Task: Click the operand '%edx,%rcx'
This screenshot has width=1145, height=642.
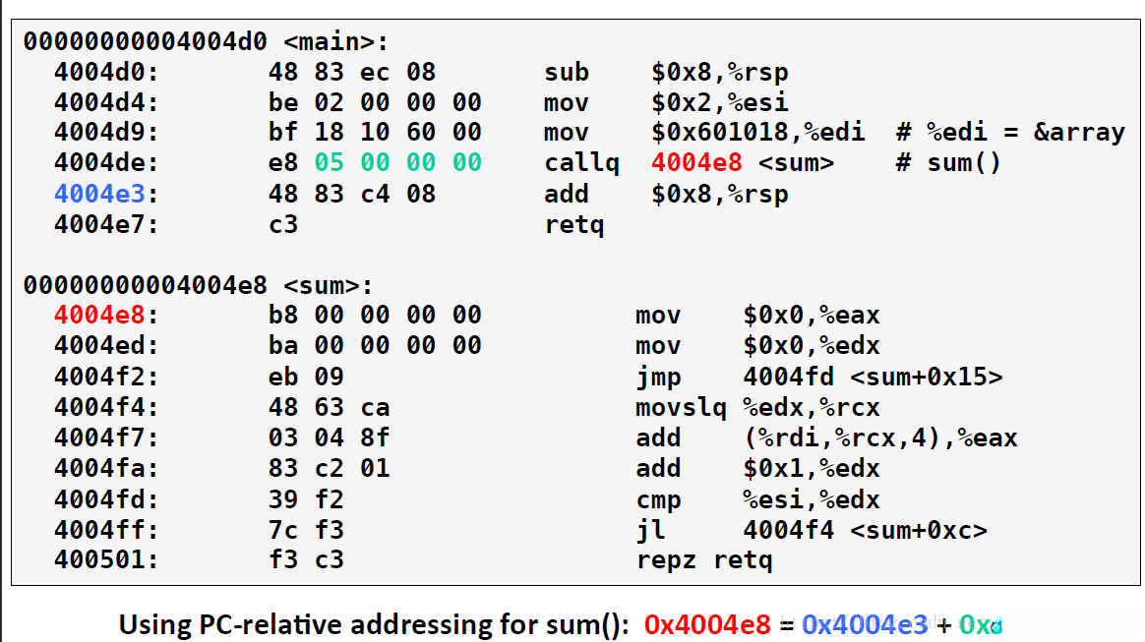Action: click(812, 408)
